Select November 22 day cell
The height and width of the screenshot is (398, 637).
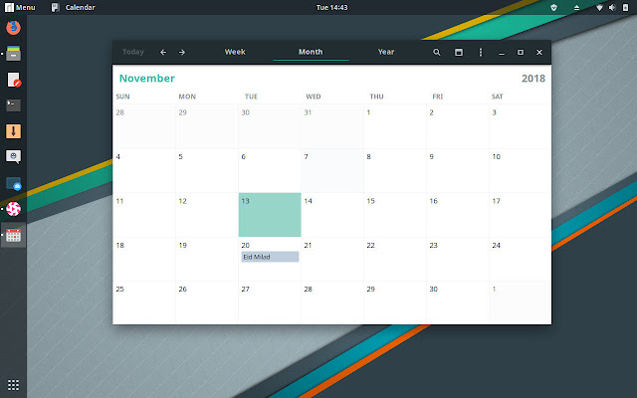[395, 259]
